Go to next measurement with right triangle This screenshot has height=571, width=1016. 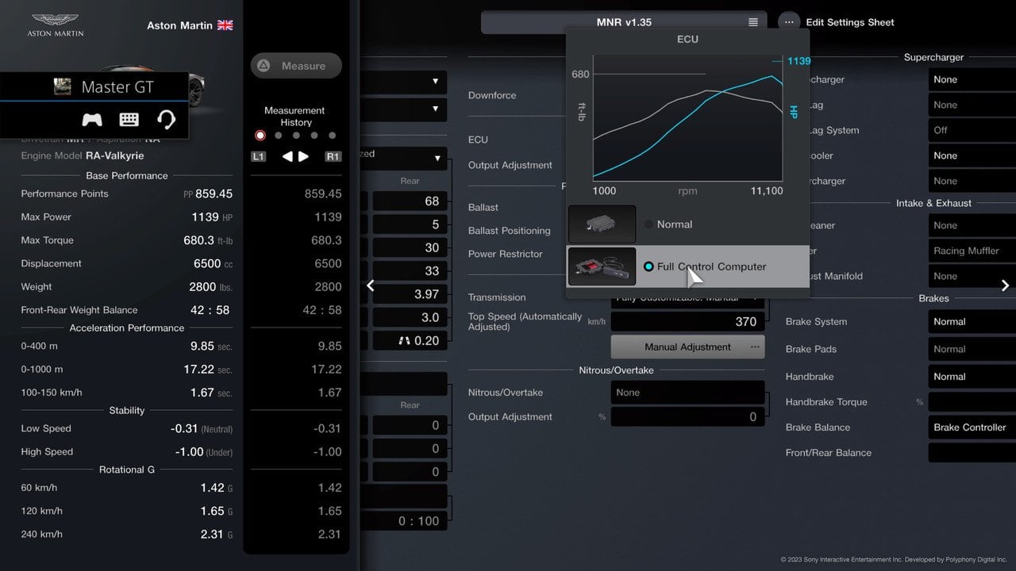303,156
